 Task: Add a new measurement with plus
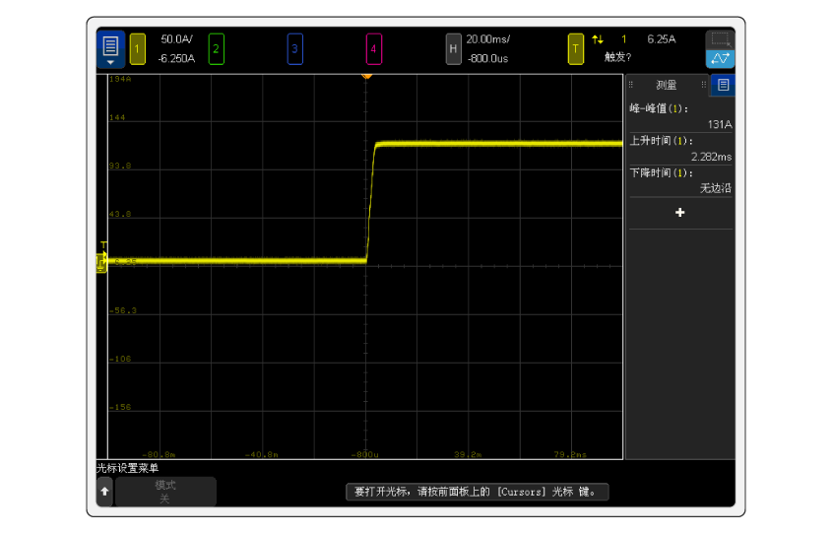(679, 213)
